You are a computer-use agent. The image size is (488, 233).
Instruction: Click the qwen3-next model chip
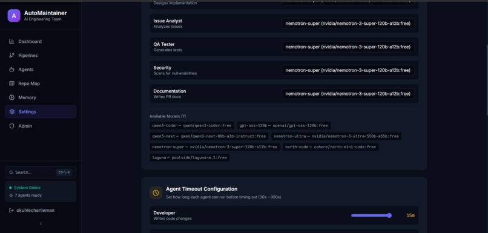coord(209,136)
